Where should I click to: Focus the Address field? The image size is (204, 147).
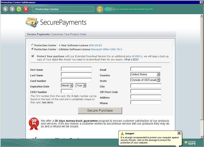[146, 97]
